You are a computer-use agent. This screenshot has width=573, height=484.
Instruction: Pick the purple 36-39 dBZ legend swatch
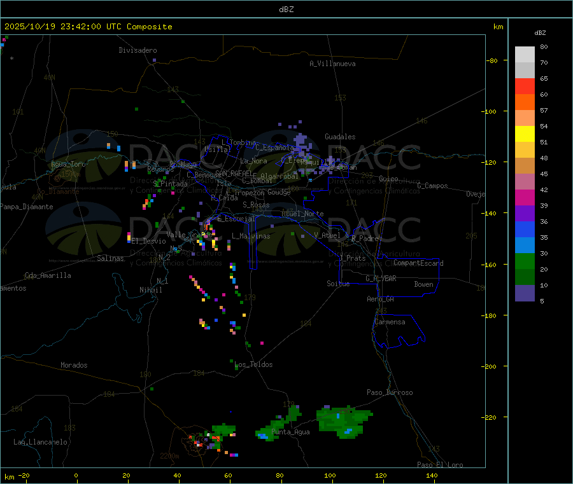(525, 214)
